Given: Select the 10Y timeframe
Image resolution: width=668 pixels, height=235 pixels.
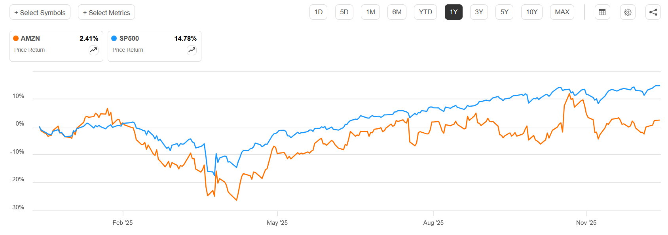Looking at the screenshot, I should pos(531,12).
